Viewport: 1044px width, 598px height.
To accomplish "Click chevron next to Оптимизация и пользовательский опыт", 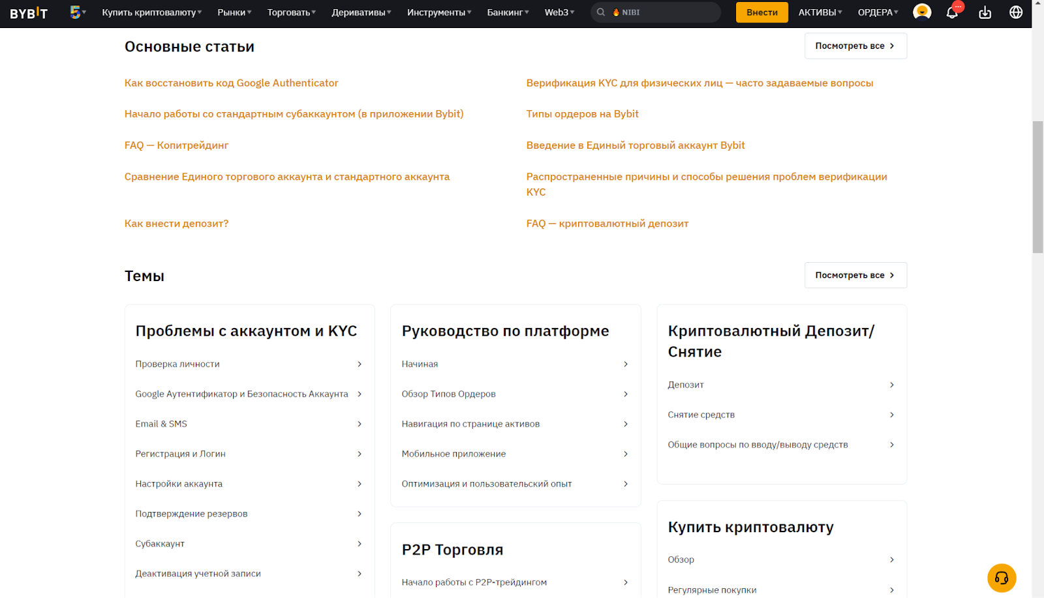I will tap(626, 484).
